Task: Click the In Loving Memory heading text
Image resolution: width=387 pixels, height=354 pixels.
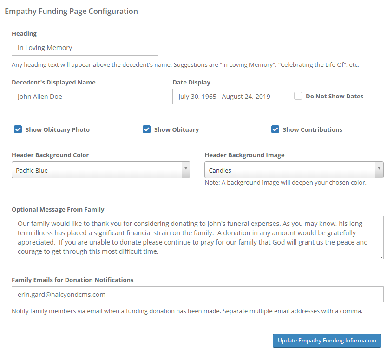Action: pos(44,48)
